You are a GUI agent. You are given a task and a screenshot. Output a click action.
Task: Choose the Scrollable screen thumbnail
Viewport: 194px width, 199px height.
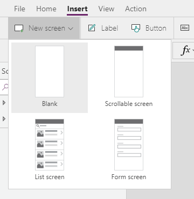coord(129,72)
